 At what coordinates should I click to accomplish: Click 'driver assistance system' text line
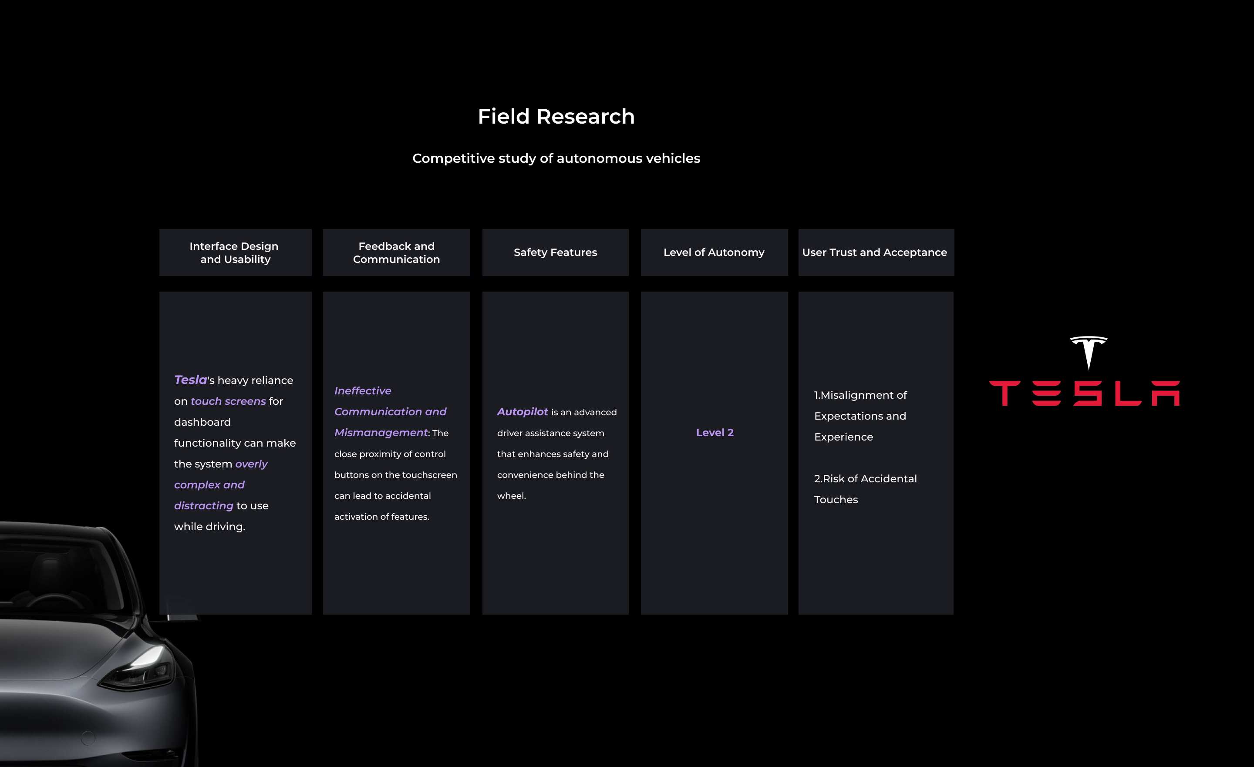[551, 433]
